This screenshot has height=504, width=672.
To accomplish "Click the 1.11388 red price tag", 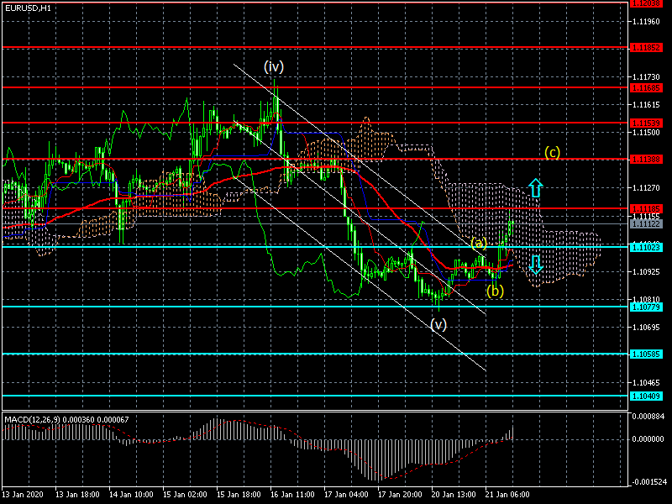I will (646, 160).
